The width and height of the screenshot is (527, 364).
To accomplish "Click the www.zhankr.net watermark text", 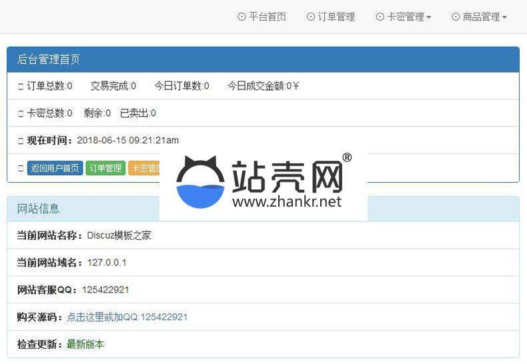I will [x=287, y=201].
